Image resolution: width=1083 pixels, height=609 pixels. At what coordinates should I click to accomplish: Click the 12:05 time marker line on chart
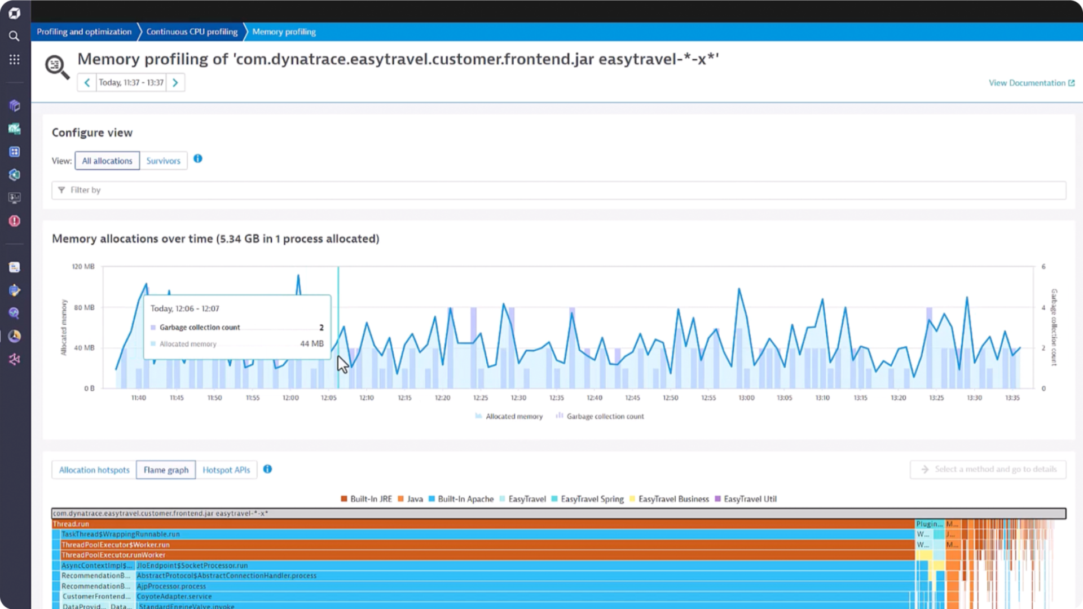pos(338,327)
